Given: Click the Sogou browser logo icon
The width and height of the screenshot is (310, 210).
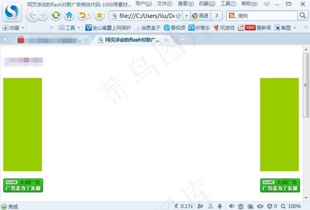Looking at the screenshot, I should (x=12, y=12).
